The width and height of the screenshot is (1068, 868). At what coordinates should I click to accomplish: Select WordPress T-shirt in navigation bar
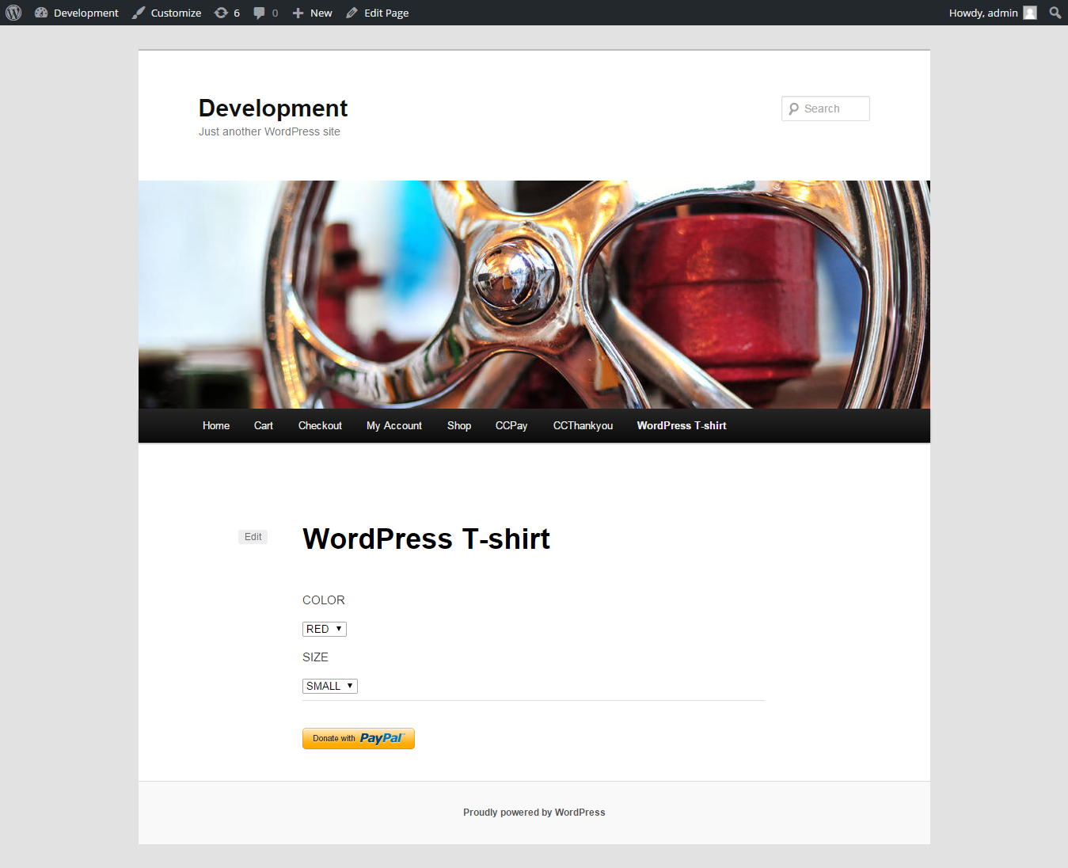tap(682, 425)
